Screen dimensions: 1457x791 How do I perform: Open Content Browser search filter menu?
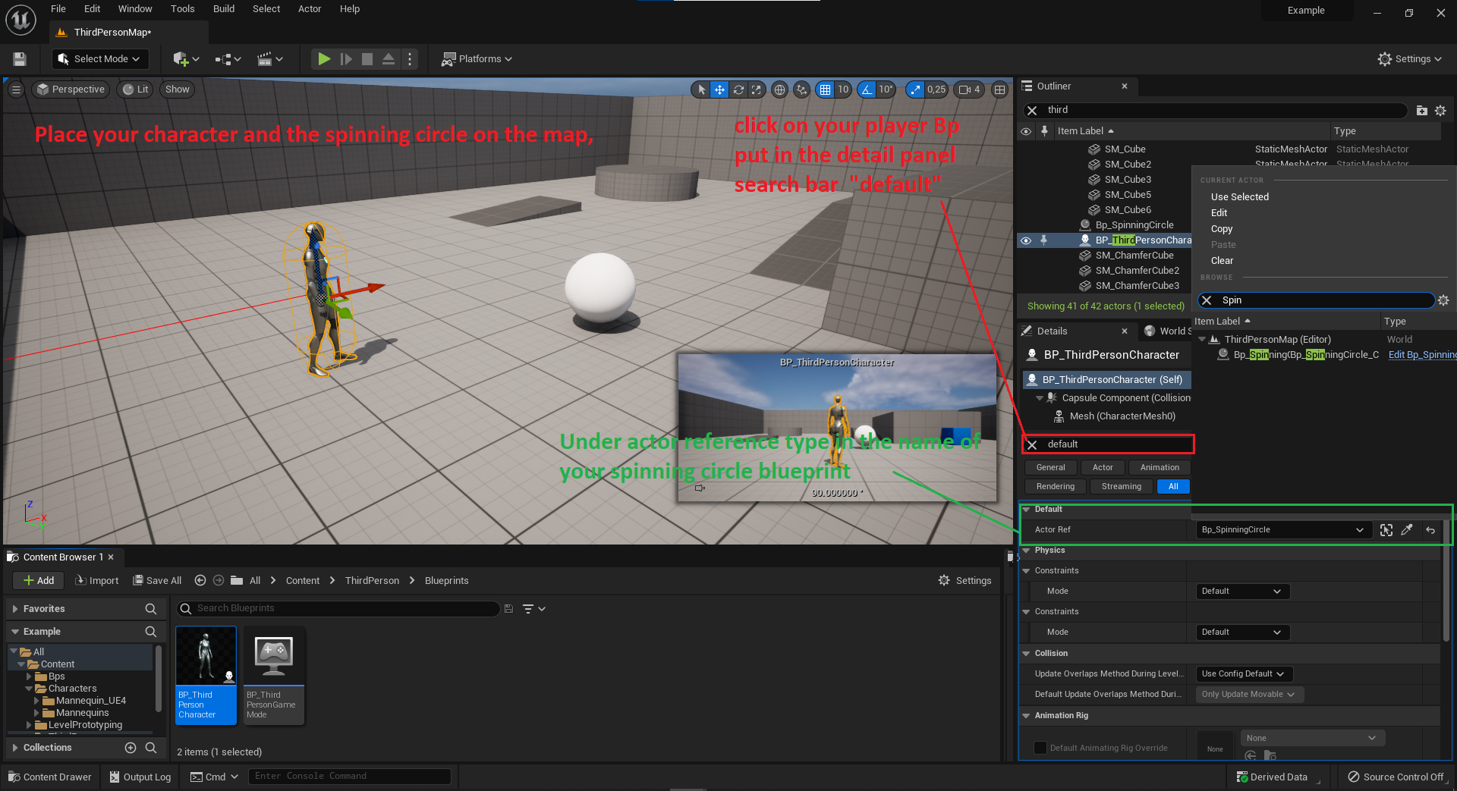click(x=534, y=608)
